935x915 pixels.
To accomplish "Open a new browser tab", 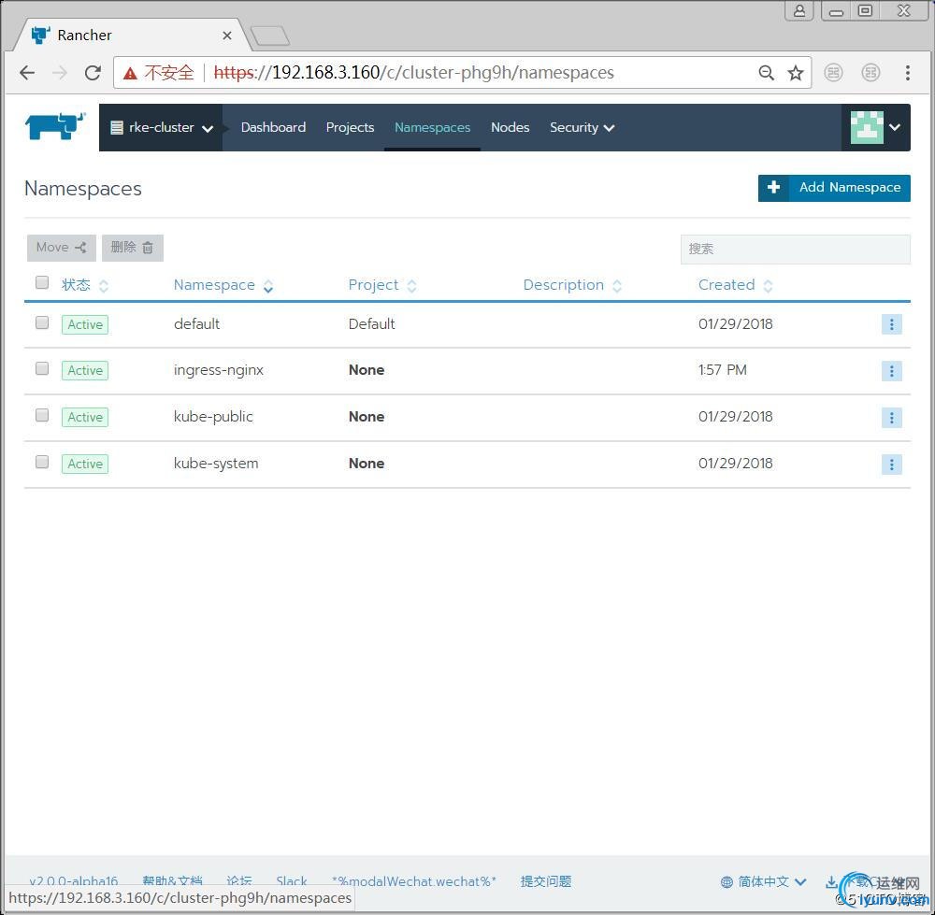I will (270, 36).
